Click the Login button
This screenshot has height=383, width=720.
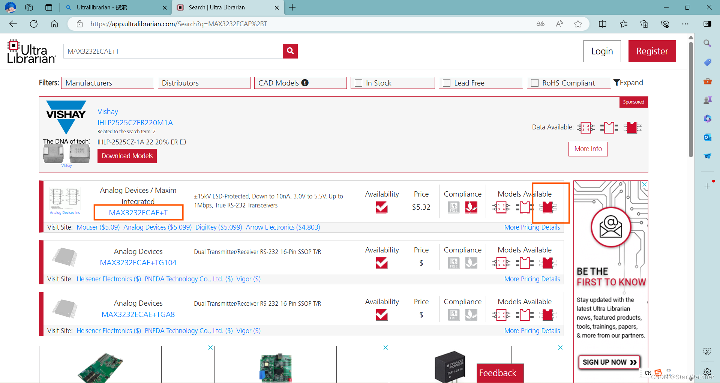pos(602,51)
